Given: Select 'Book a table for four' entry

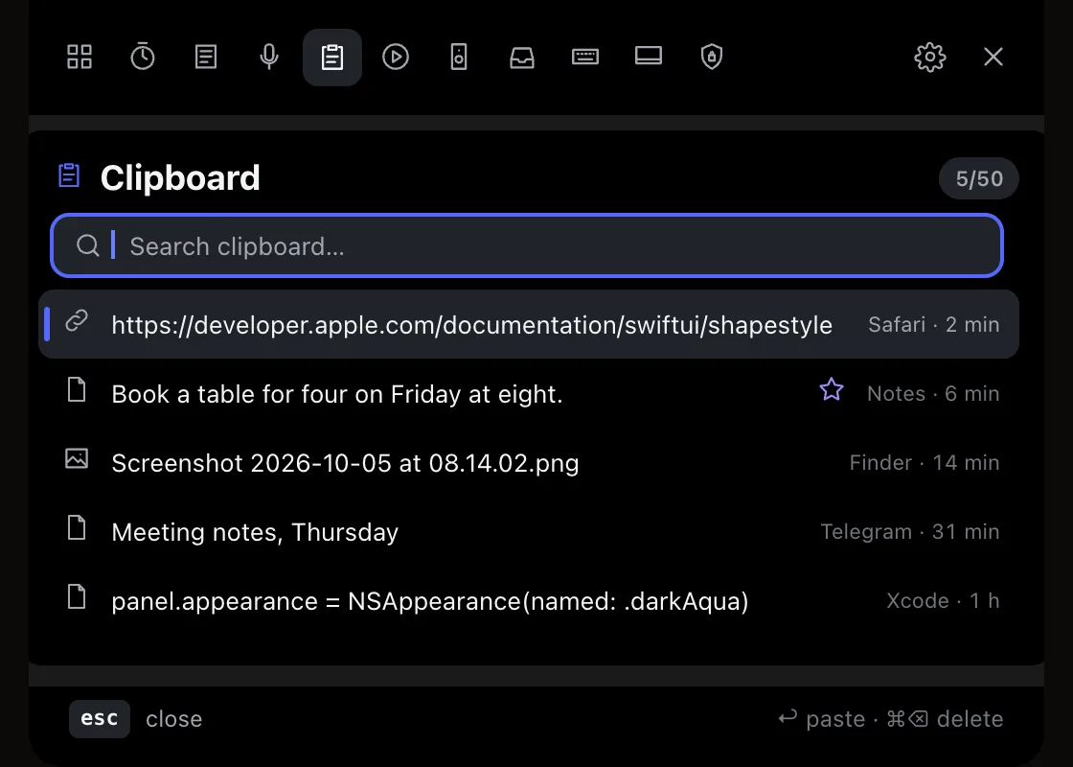Looking at the screenshot, I should point(529,393).
